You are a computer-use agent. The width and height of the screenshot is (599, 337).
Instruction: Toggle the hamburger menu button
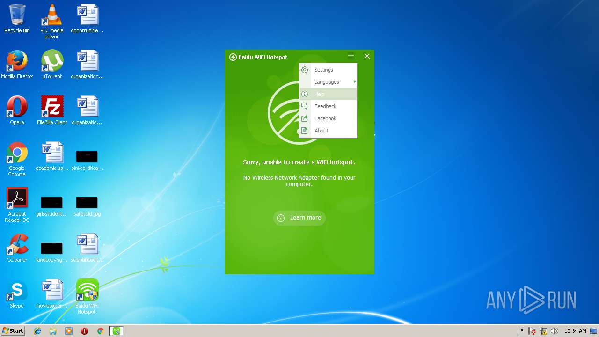click(351, 56)
